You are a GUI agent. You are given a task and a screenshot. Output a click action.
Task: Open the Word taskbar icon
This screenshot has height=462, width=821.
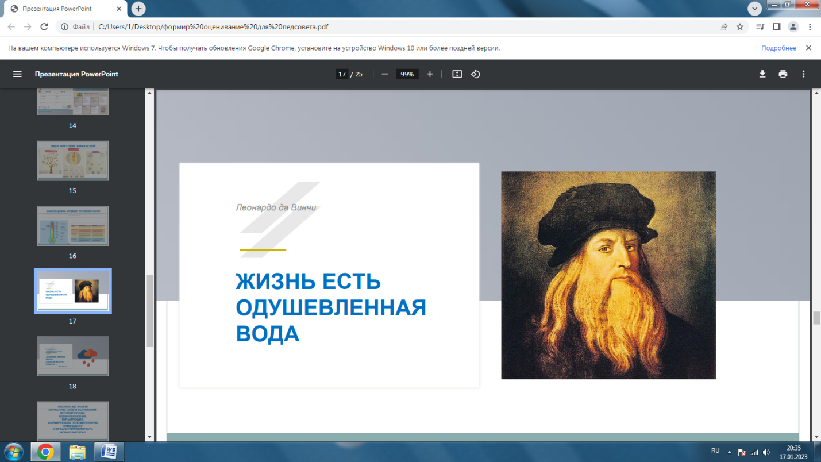point(109,452)
